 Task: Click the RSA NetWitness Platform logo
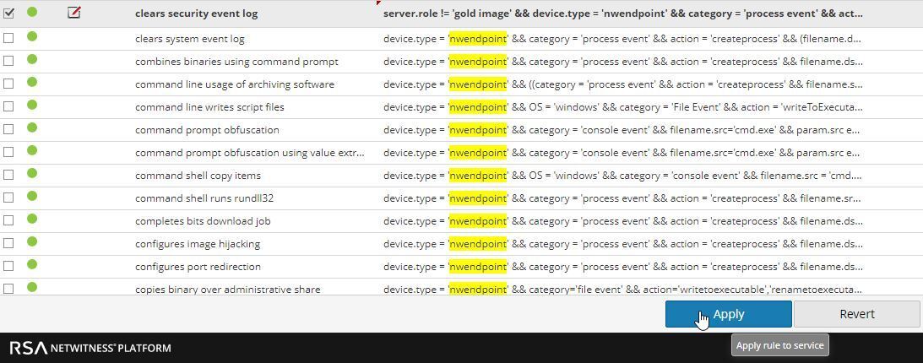pos(90,348)
